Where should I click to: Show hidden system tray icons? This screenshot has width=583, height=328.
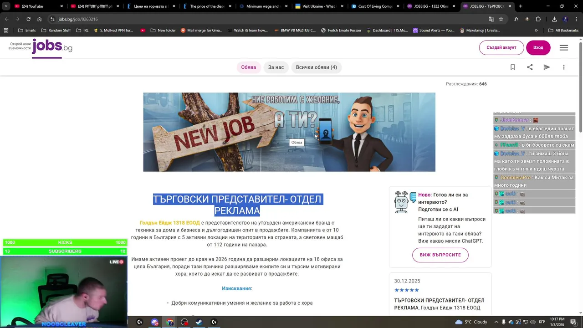496,322
